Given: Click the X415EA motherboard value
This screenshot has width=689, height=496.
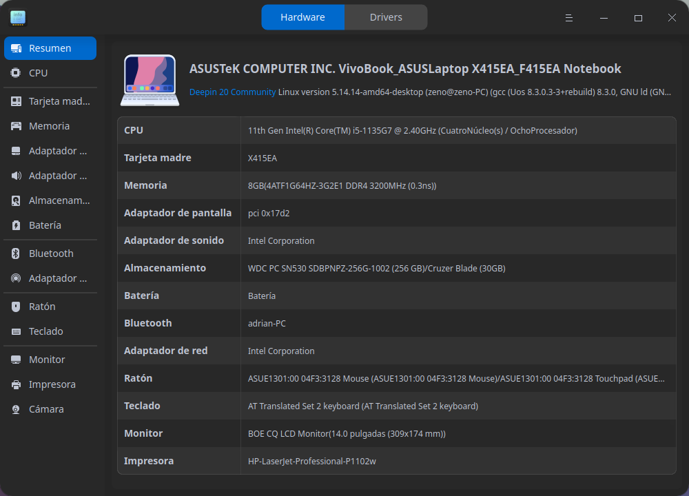Looking at the screenshot, I should [x=263, y=158].
